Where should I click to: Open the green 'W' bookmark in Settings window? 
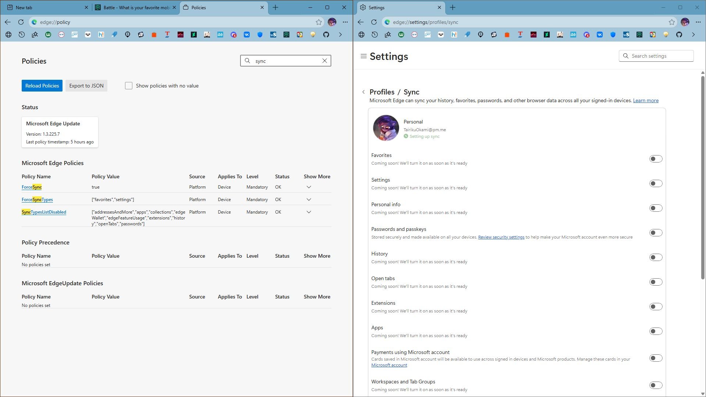[x=401, y=35]
